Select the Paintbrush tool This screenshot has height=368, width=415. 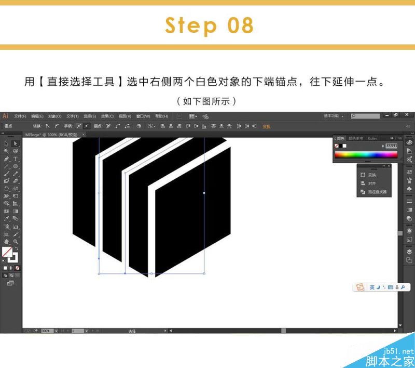point(6,174)
